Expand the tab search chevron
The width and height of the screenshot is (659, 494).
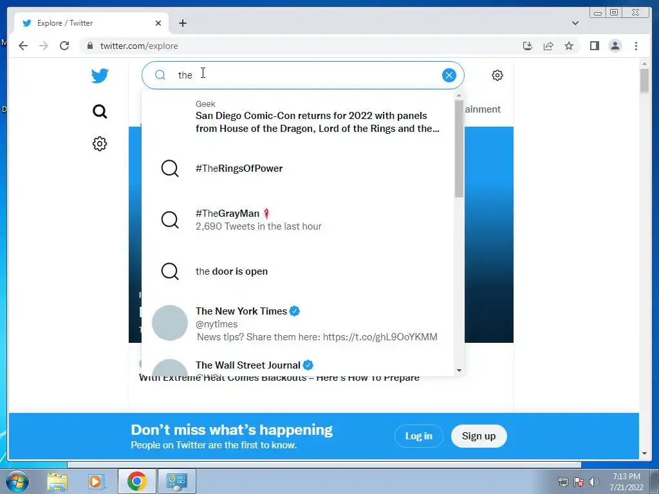[x=575, y=23]
